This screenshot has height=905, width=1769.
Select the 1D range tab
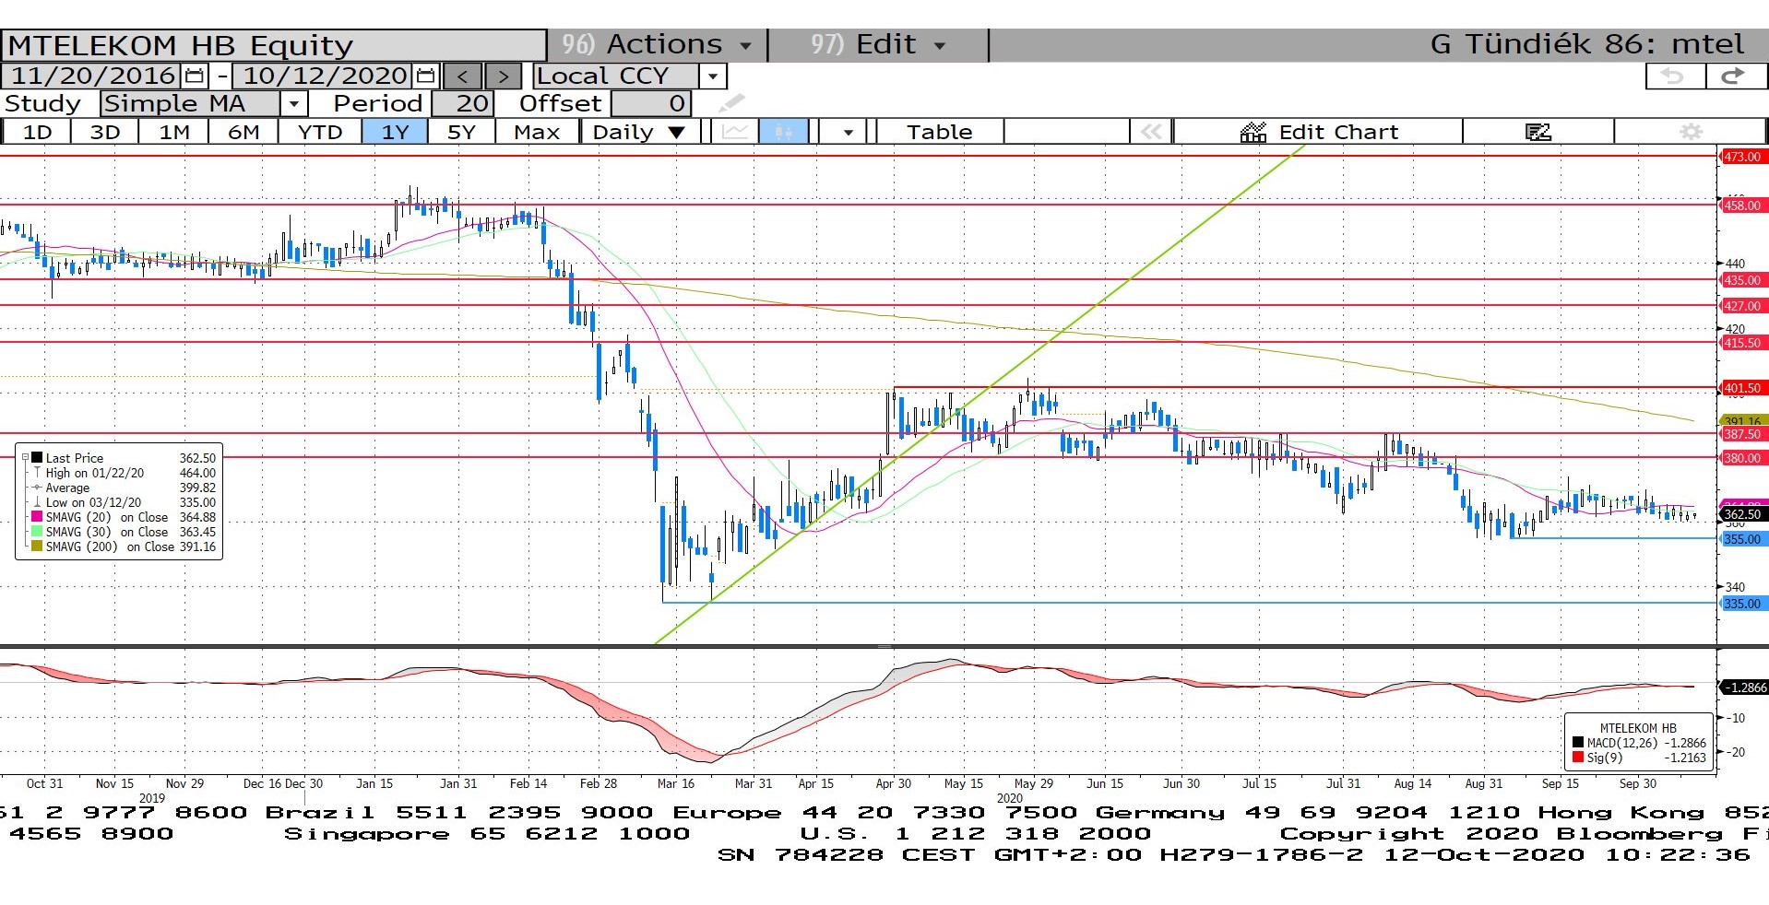37,132
